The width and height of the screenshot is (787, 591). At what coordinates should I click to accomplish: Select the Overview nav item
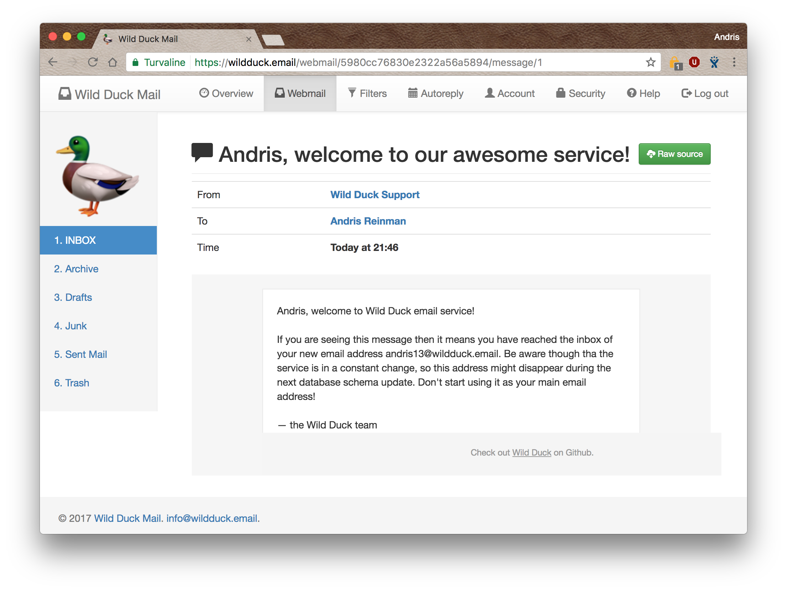pyautogui.click(x=226, y=93)
